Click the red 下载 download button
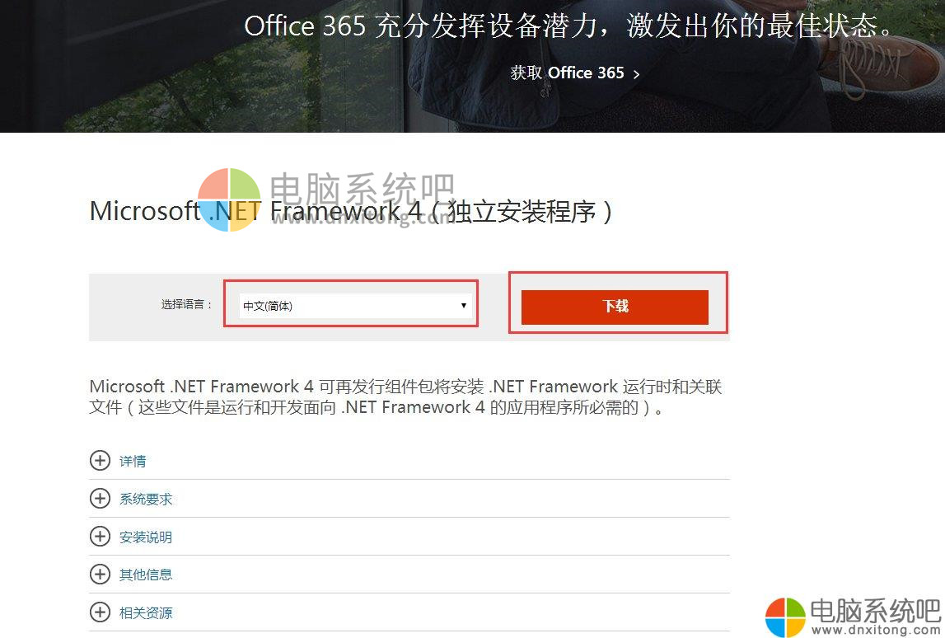This screenshot has height=638, width=945. [x=615, y=307]
